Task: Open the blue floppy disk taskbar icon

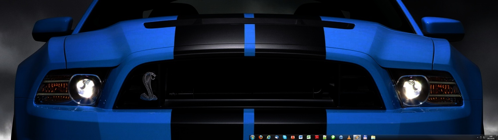Action: [365, 137]
